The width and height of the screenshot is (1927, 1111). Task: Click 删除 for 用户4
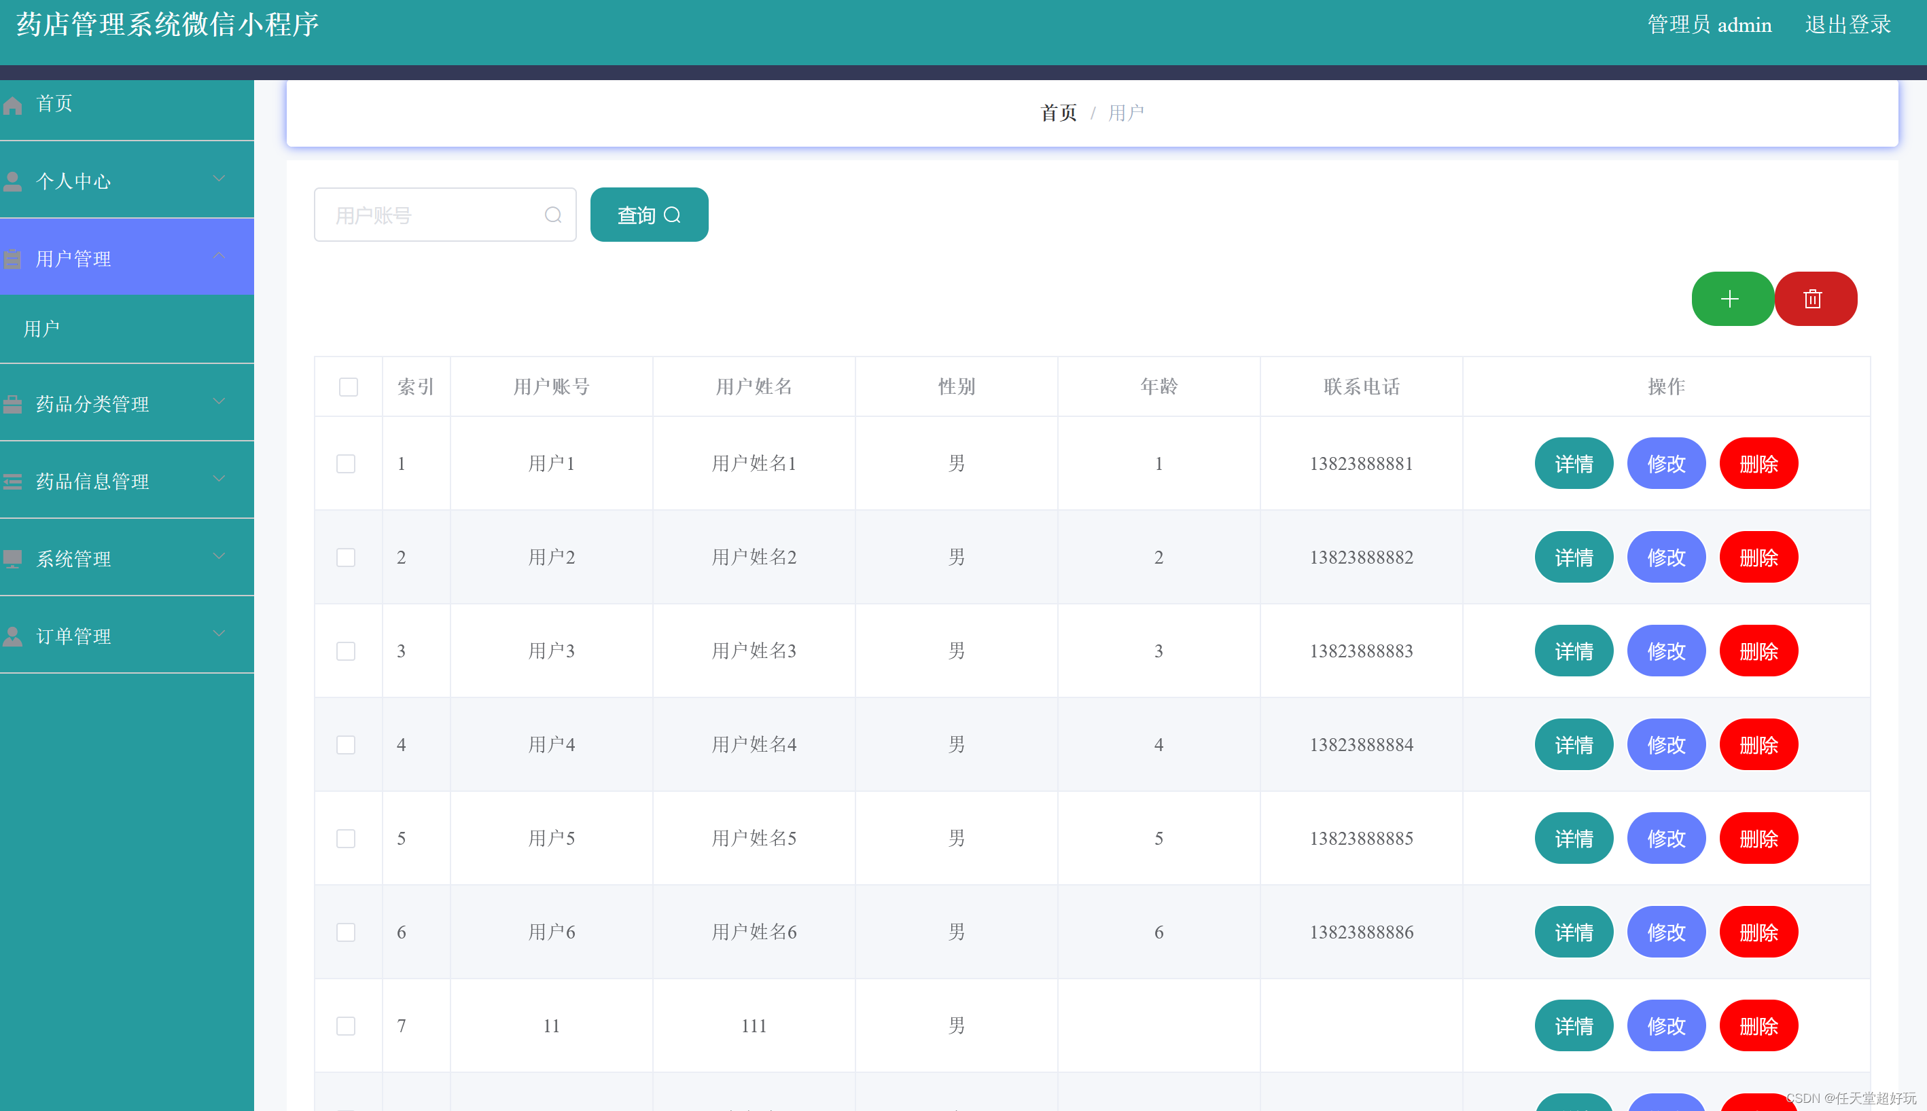[x=1758, y=745]
